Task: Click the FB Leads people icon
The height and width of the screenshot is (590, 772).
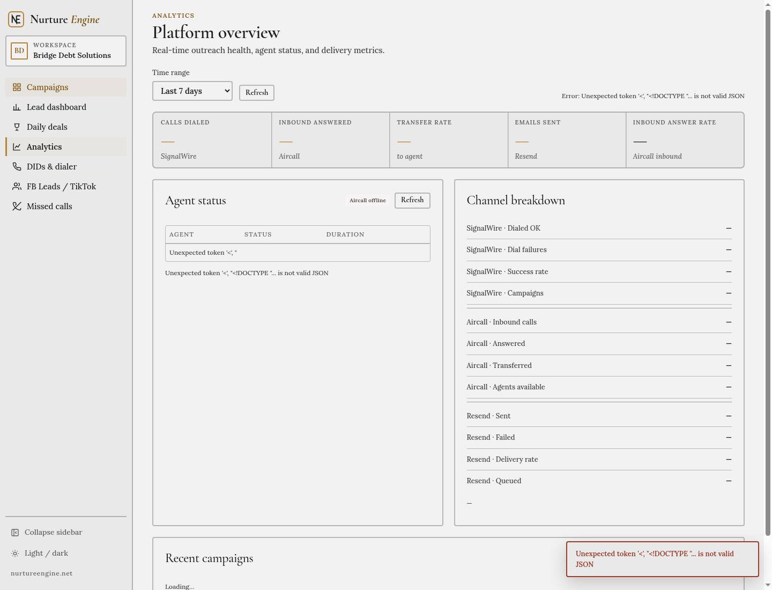Action: pyautogui.click(x=17, y=187)
